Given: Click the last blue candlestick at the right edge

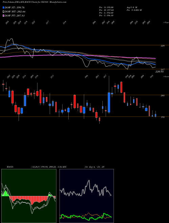Looking at the screenshot, I should click(x=155, y=115).
